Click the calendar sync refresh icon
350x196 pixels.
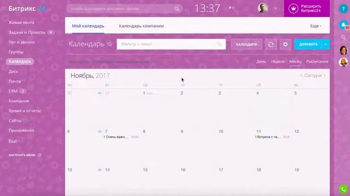(x=271, y=45)
